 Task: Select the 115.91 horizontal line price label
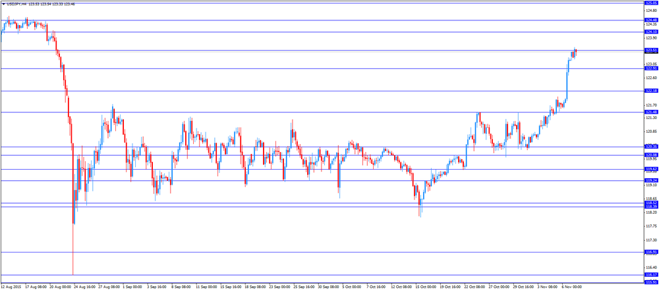tap(651, 282)
